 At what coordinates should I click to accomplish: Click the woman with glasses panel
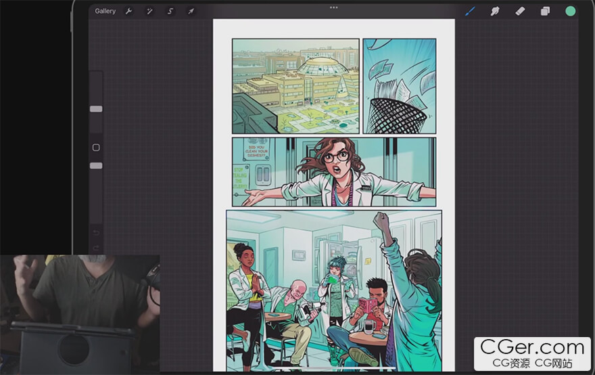click(x=334, y=172)
